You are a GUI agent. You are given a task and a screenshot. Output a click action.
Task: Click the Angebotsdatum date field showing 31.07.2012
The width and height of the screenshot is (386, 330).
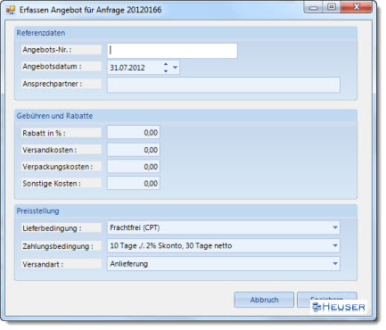coord(144,68)
